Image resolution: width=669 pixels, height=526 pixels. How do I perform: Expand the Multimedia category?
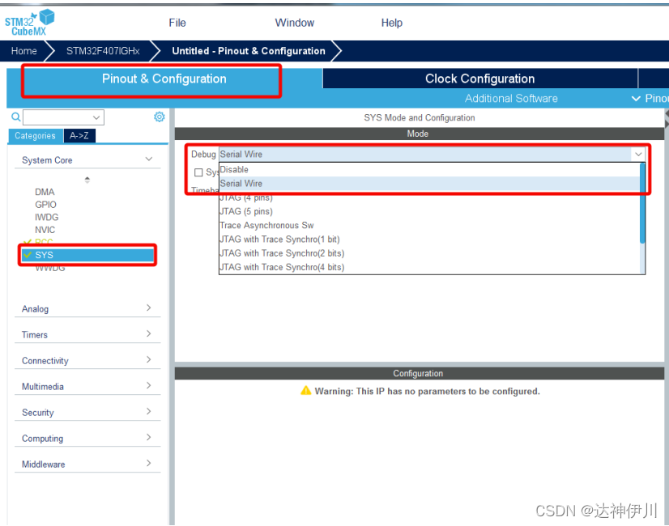(148, 385)
